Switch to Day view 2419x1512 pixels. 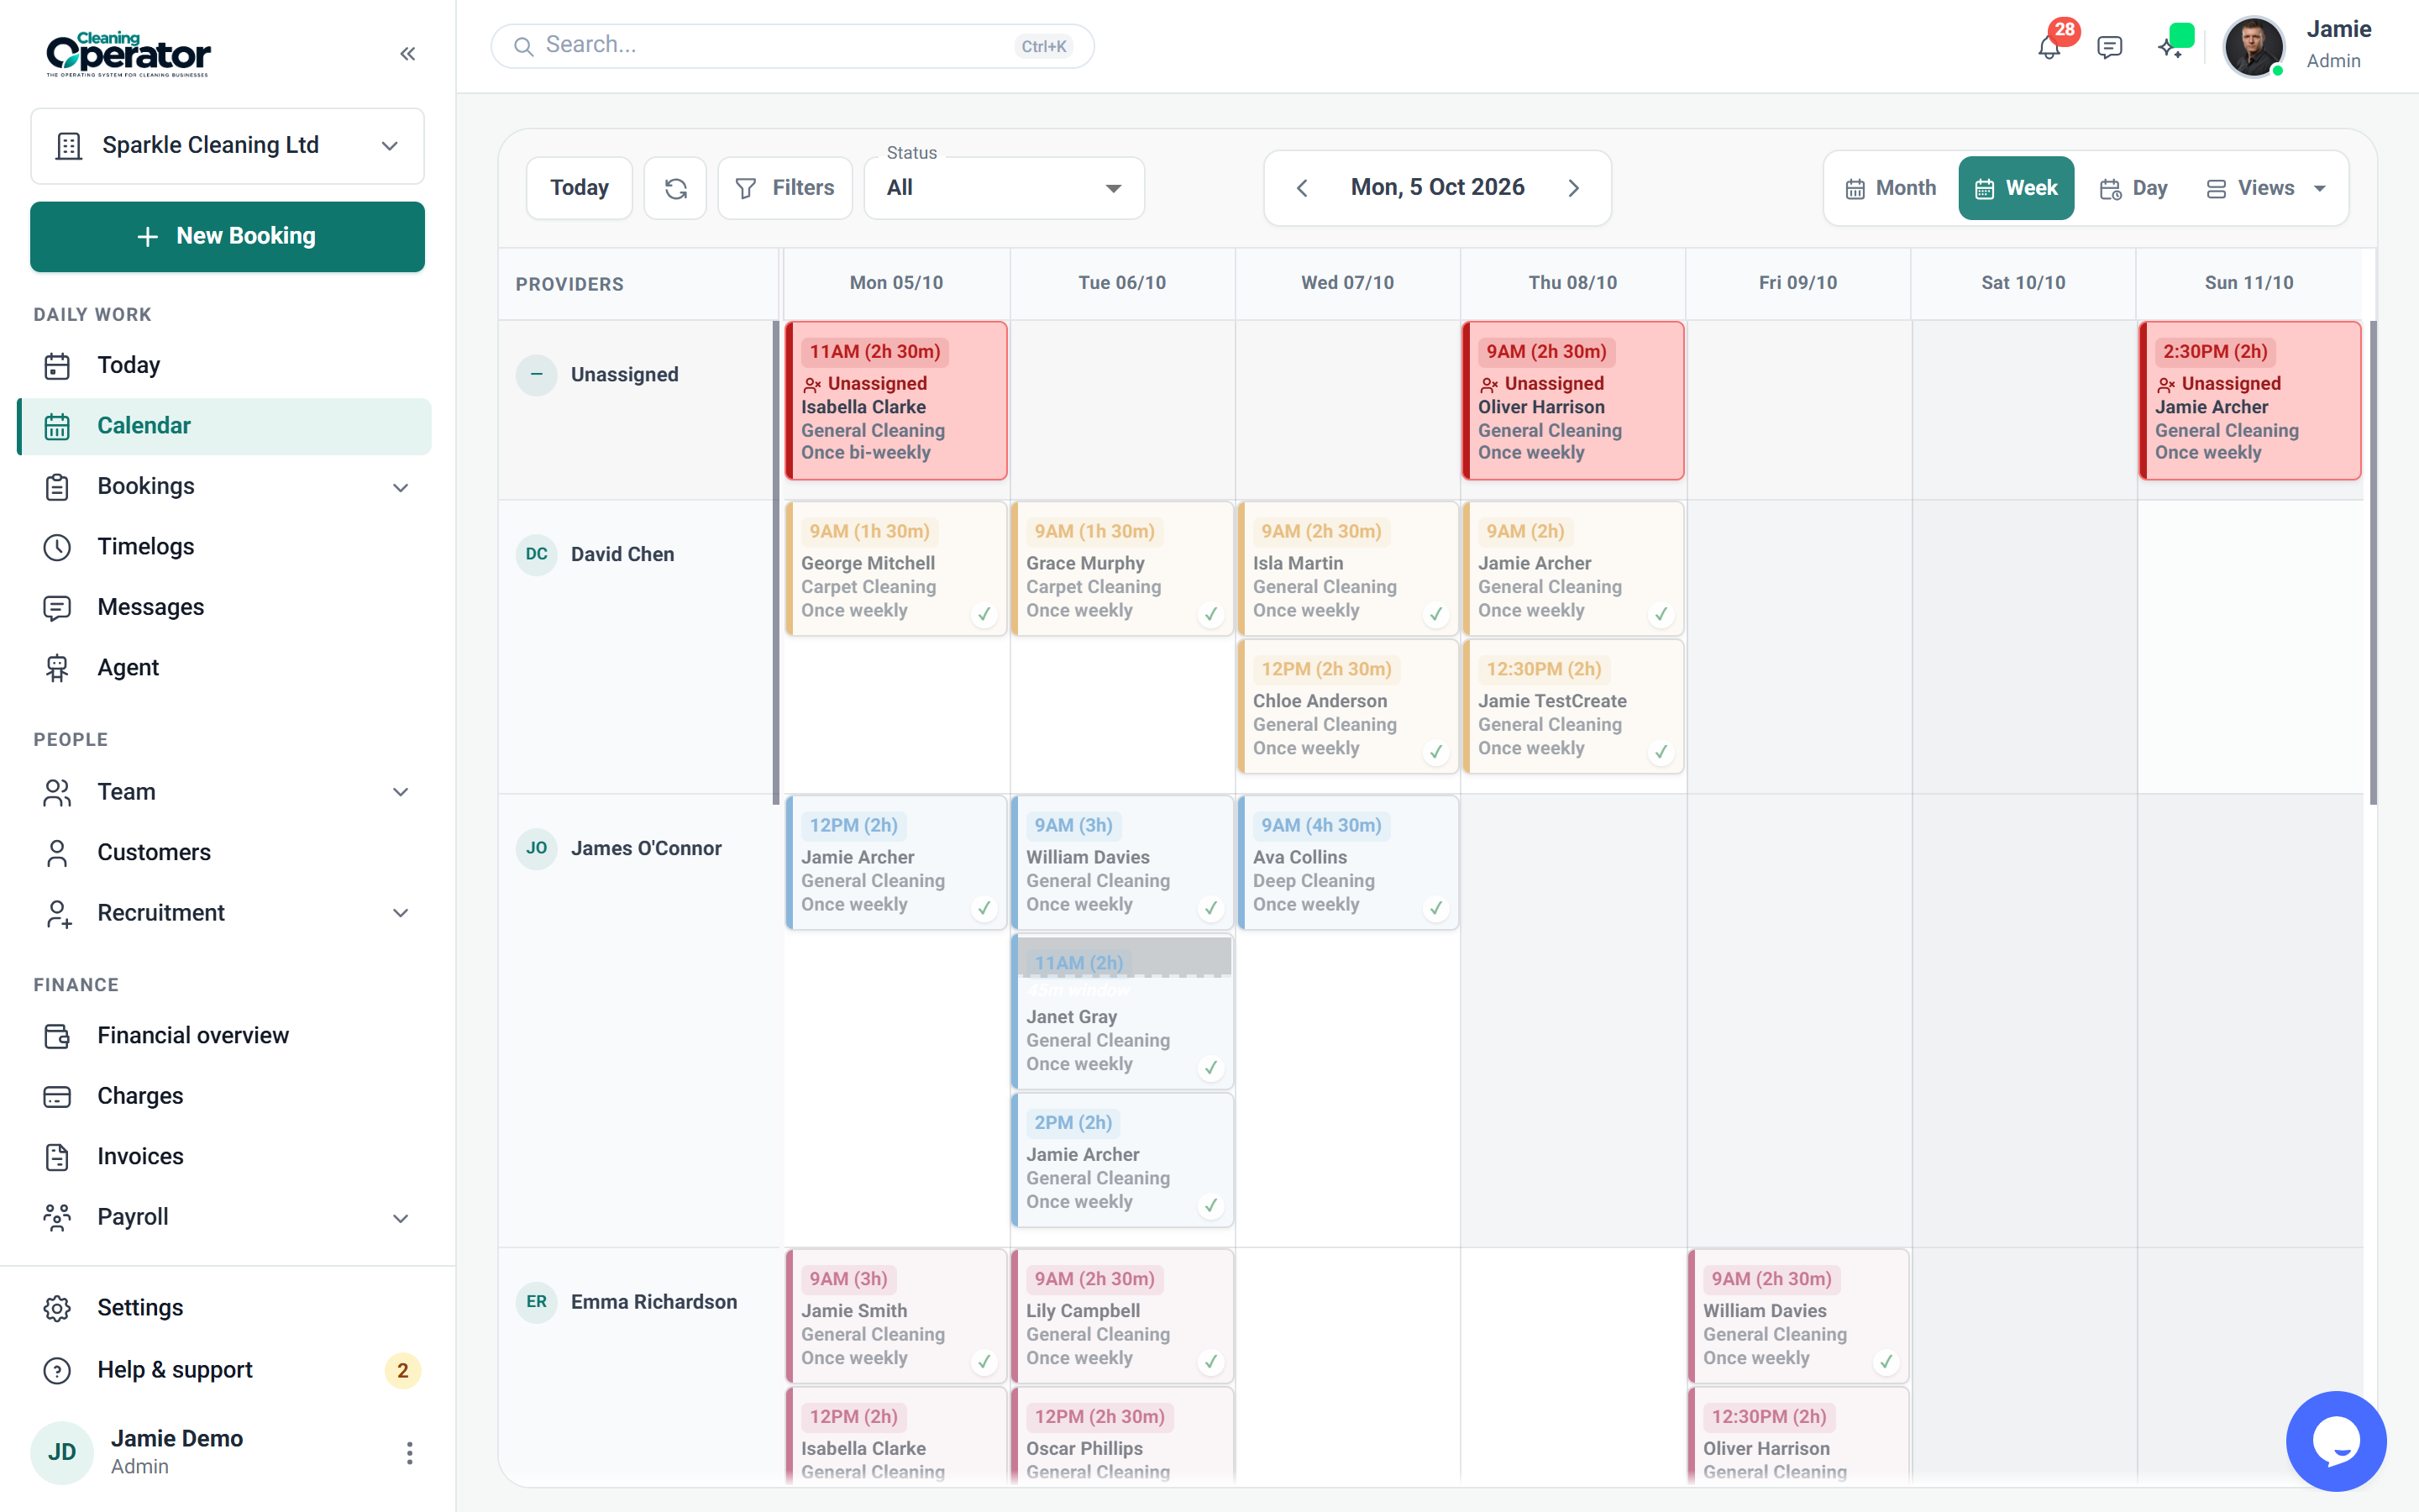coord(2133,188)
